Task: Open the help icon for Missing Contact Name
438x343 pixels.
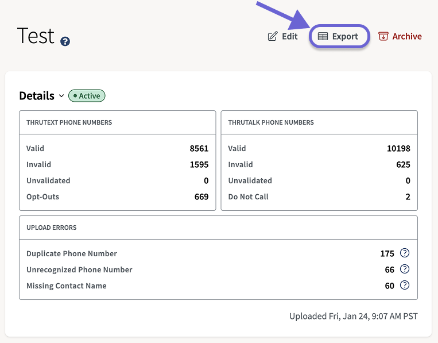Action: click(405, 285)
